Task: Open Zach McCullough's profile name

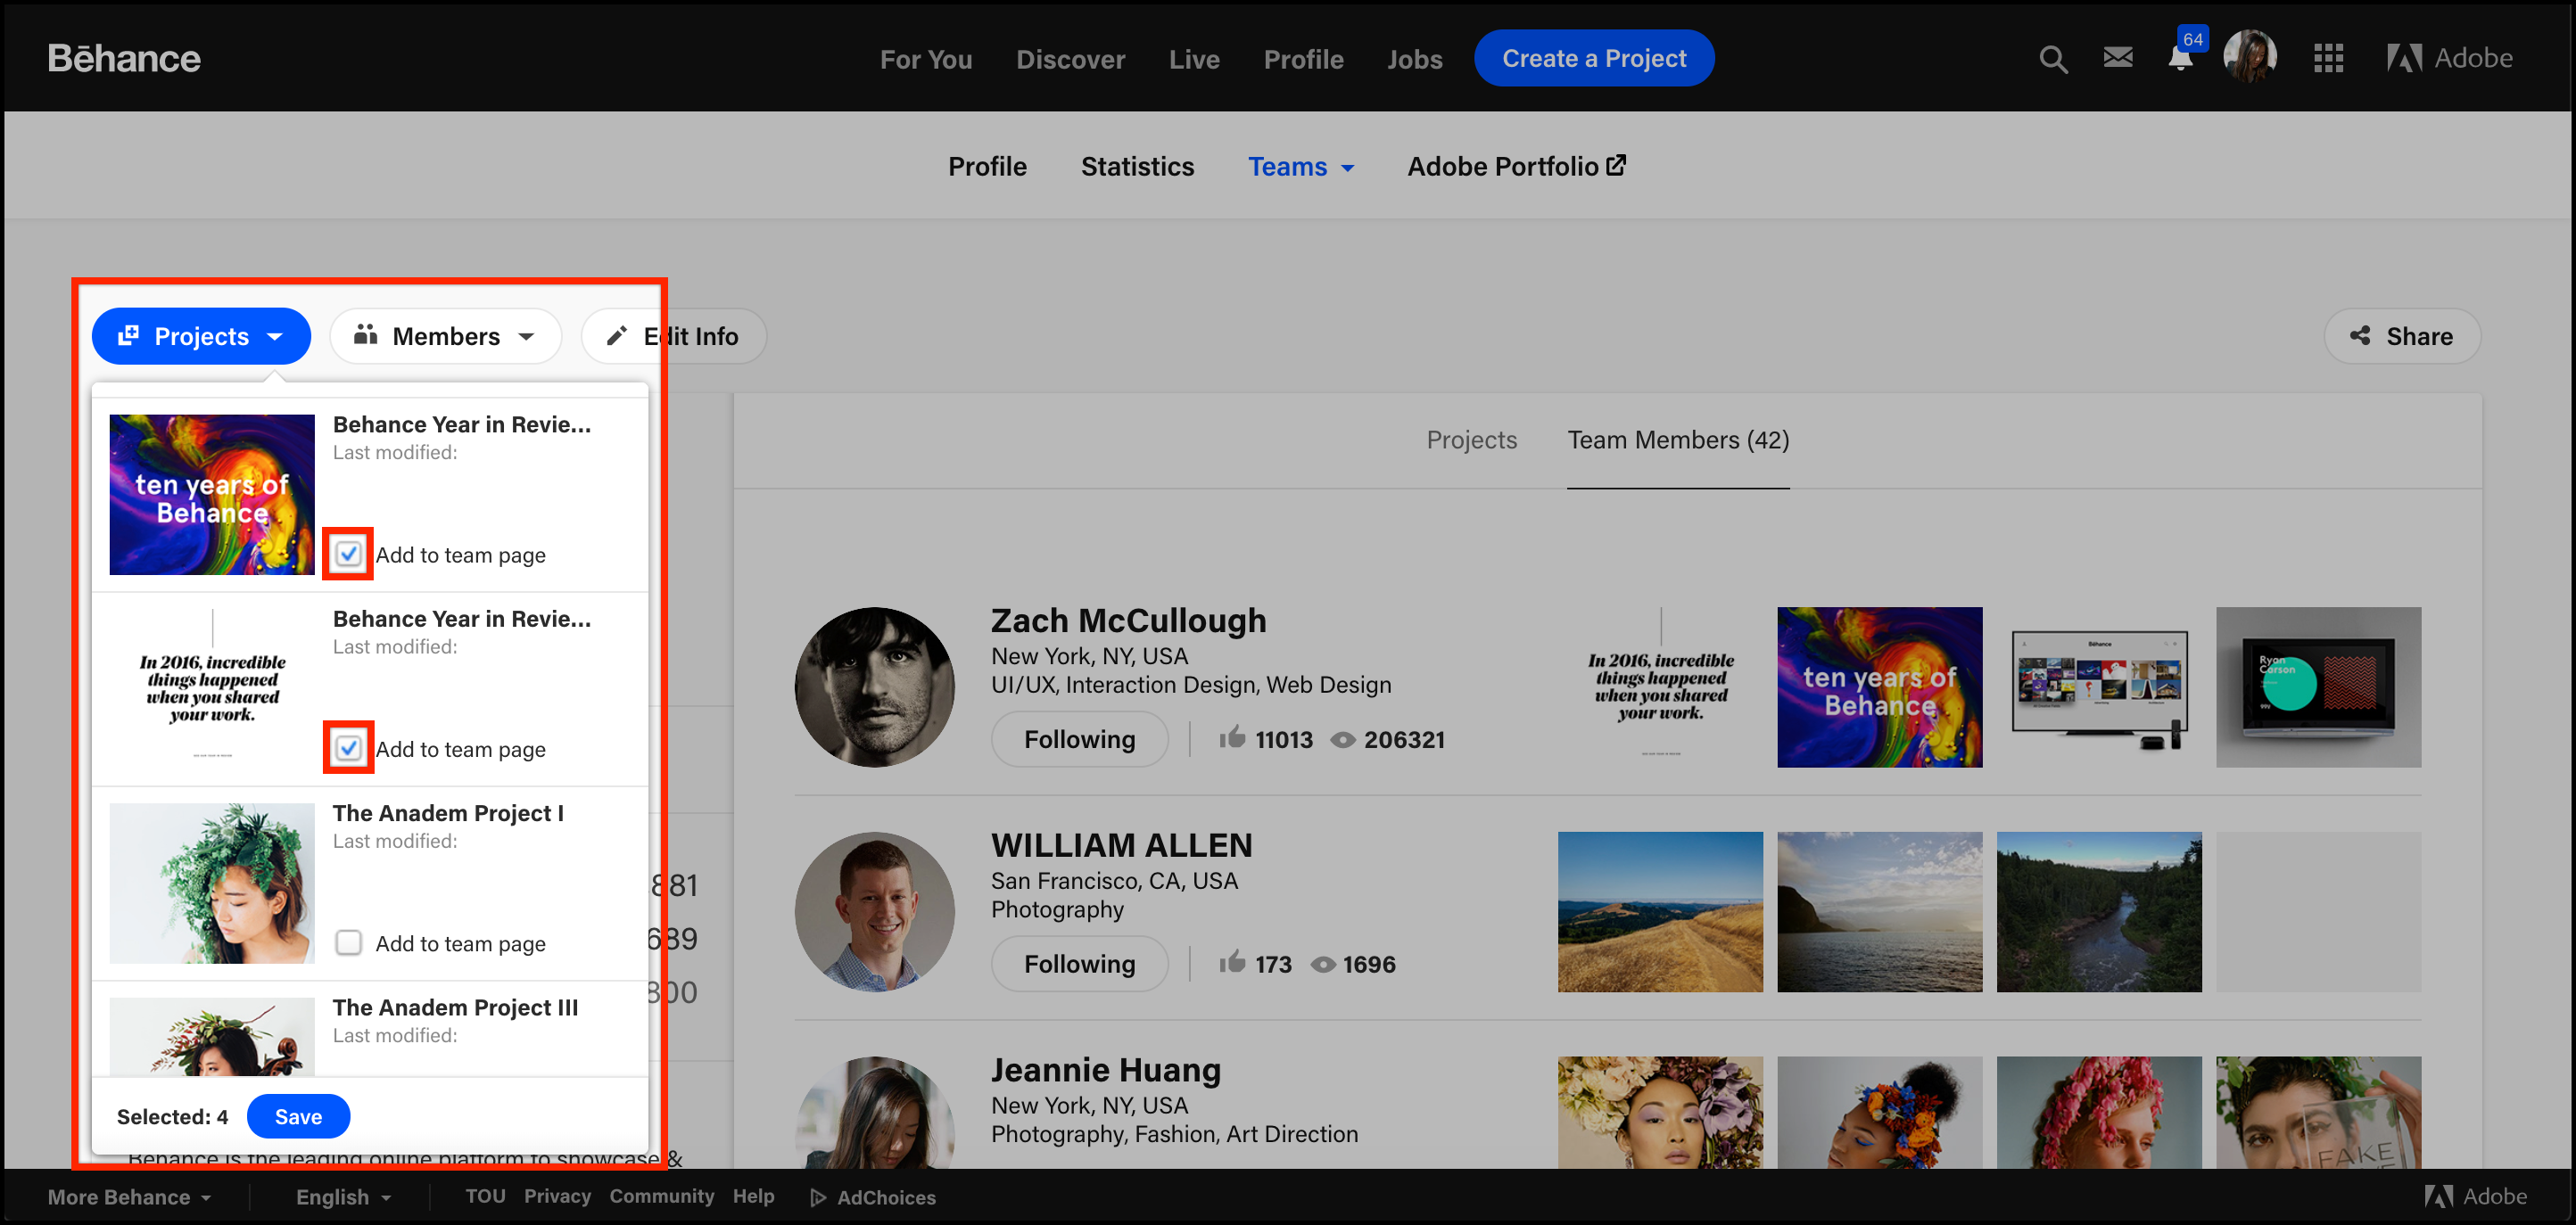Action: (1128, 621)
